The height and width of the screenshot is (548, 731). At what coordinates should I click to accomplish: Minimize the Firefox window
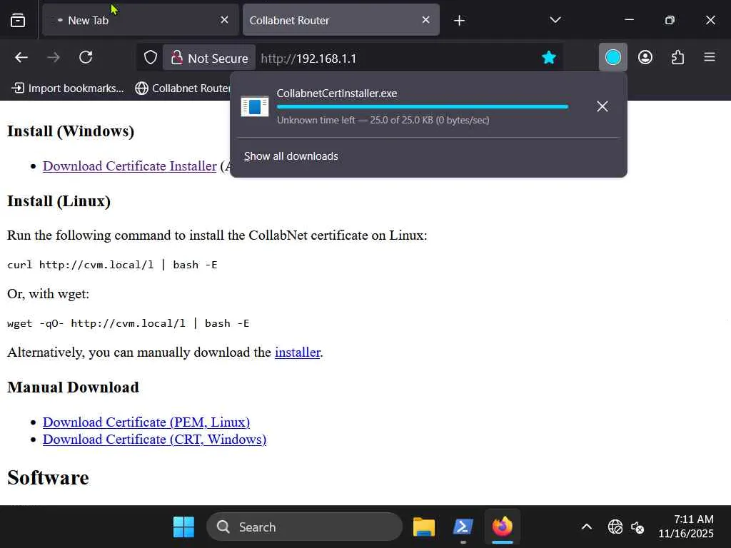(630, 20)
